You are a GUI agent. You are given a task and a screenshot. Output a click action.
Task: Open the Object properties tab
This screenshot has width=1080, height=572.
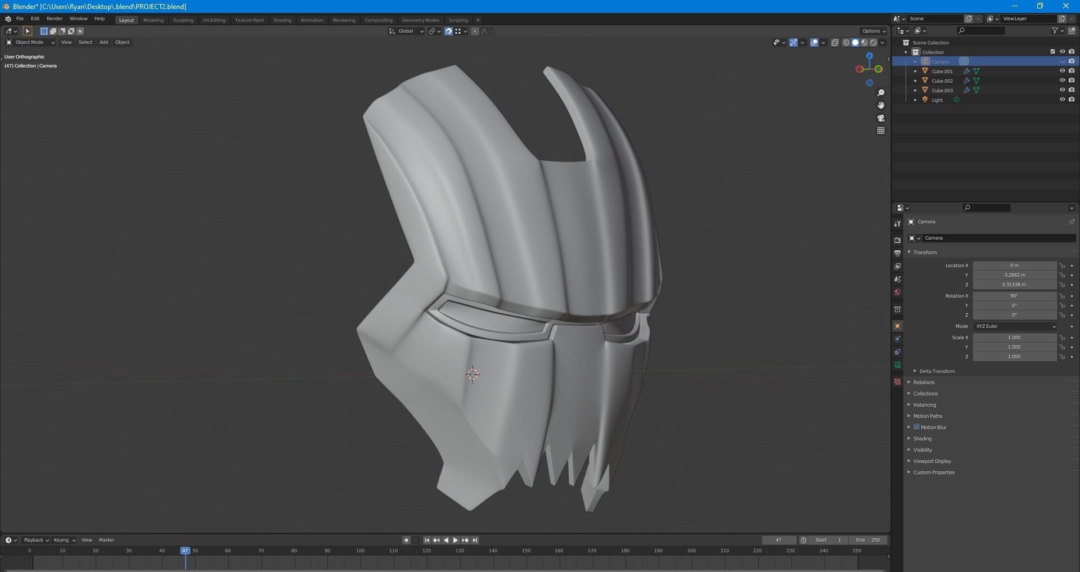(x=897, y=326)
